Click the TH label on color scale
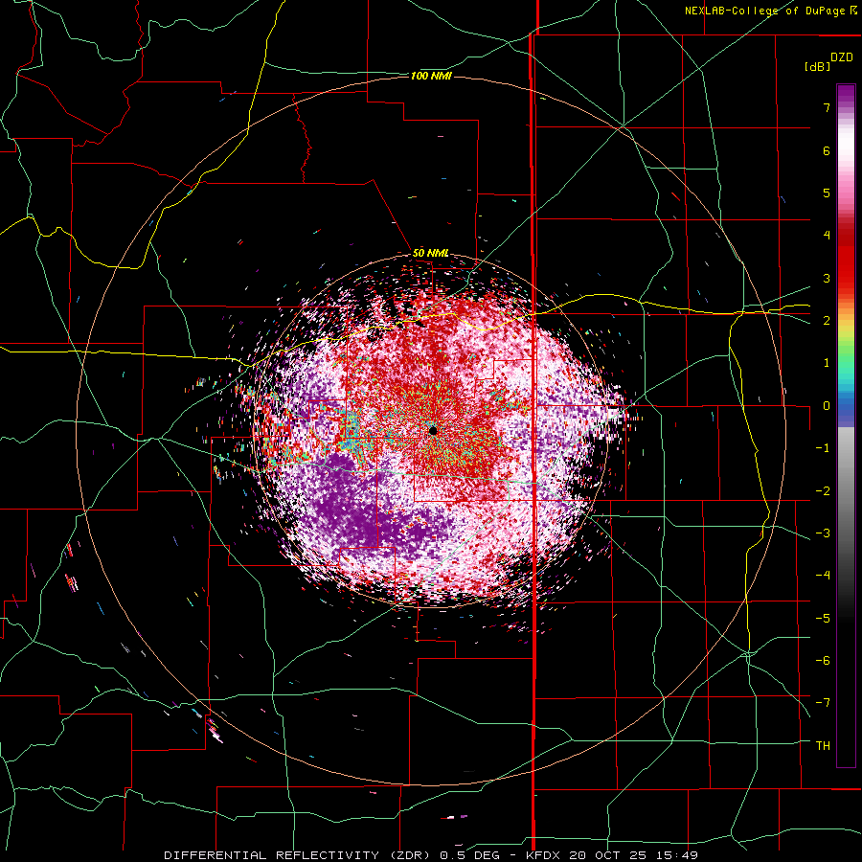 823,745
